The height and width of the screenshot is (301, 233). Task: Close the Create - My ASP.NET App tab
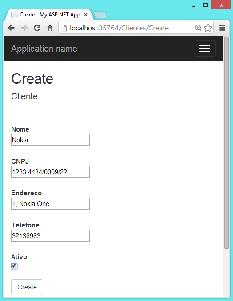(x=86, y=15)
